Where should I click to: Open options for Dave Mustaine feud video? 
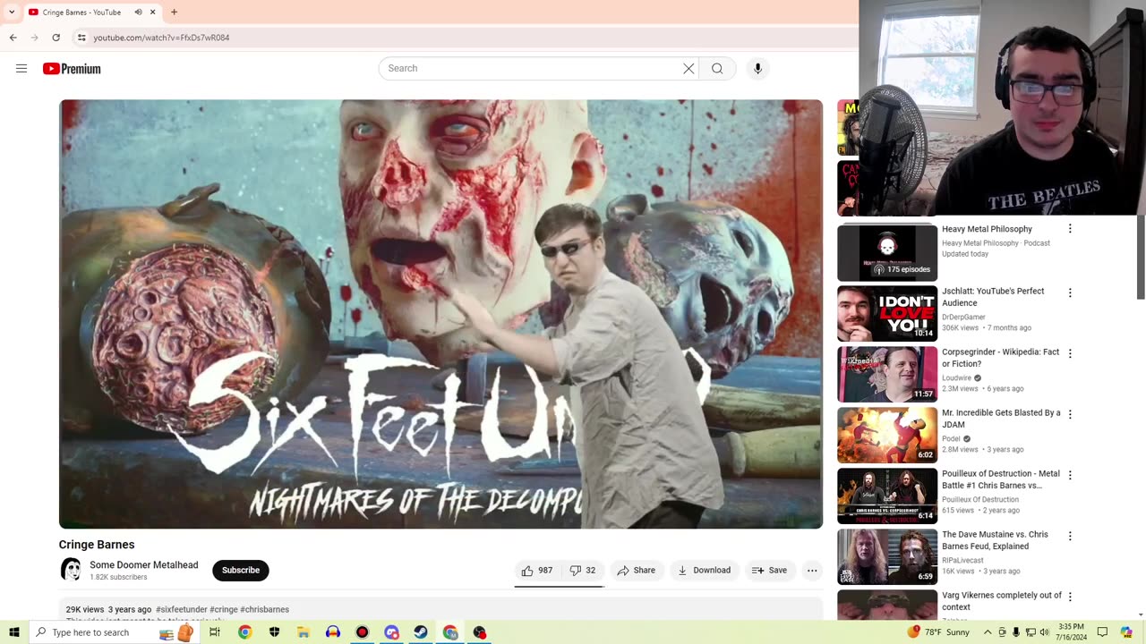tap(1070, 536)
